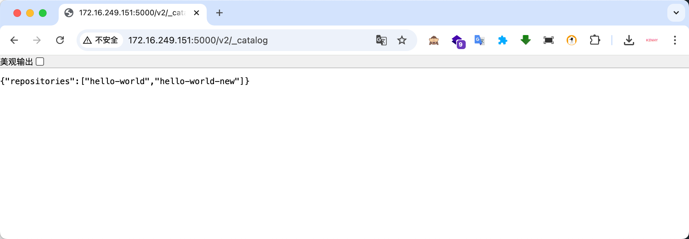Click the screen capture extension icon
This screenshot has width=689, height=239.
tap(549, 40)
